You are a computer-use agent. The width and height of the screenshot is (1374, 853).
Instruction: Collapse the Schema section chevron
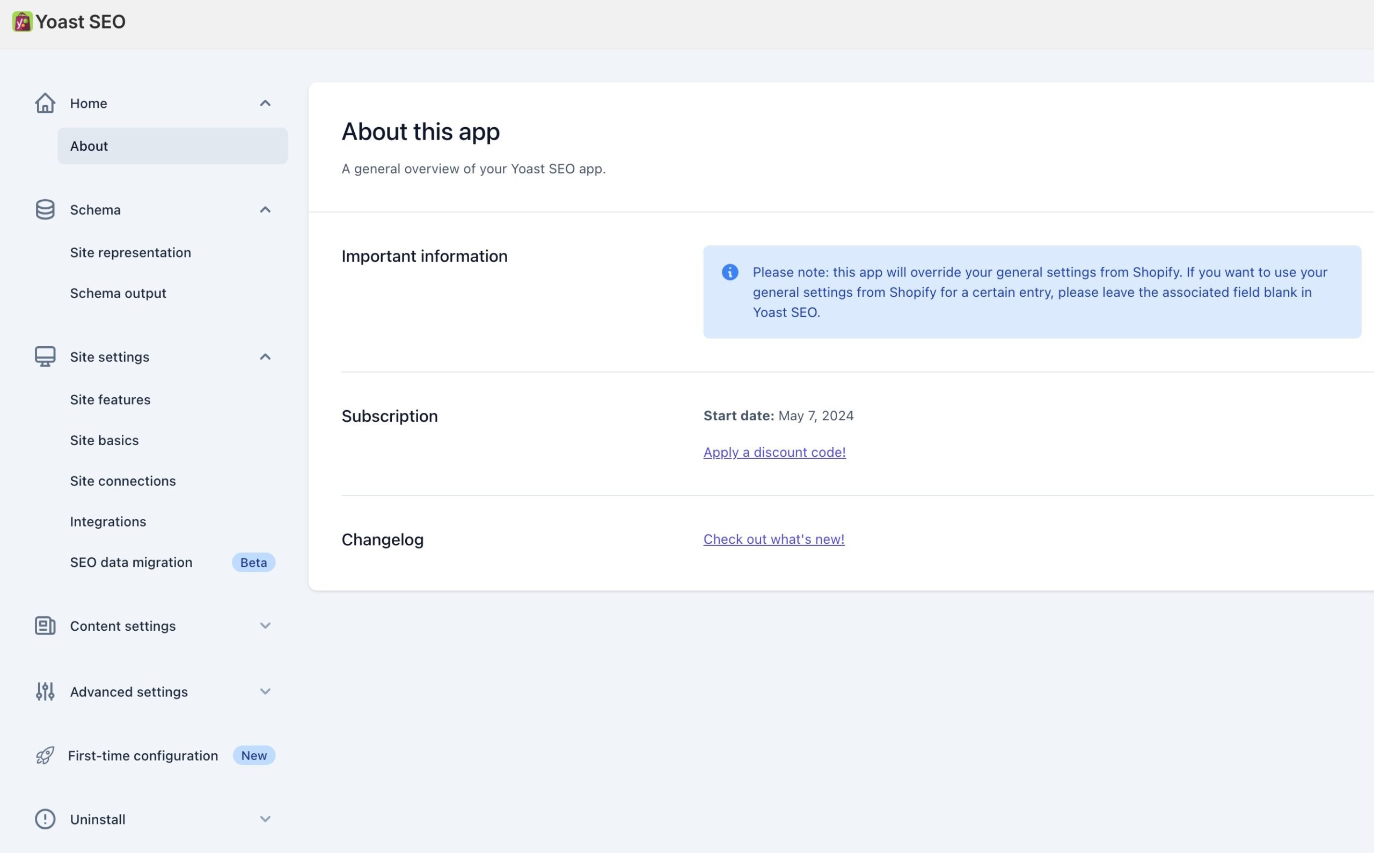pos(265,210)
